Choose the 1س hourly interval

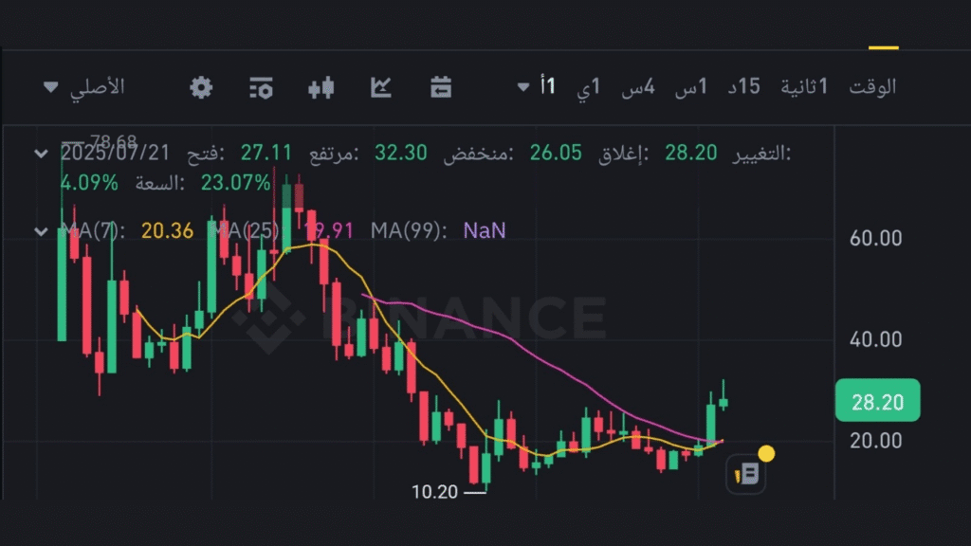(x=691, y=87)
